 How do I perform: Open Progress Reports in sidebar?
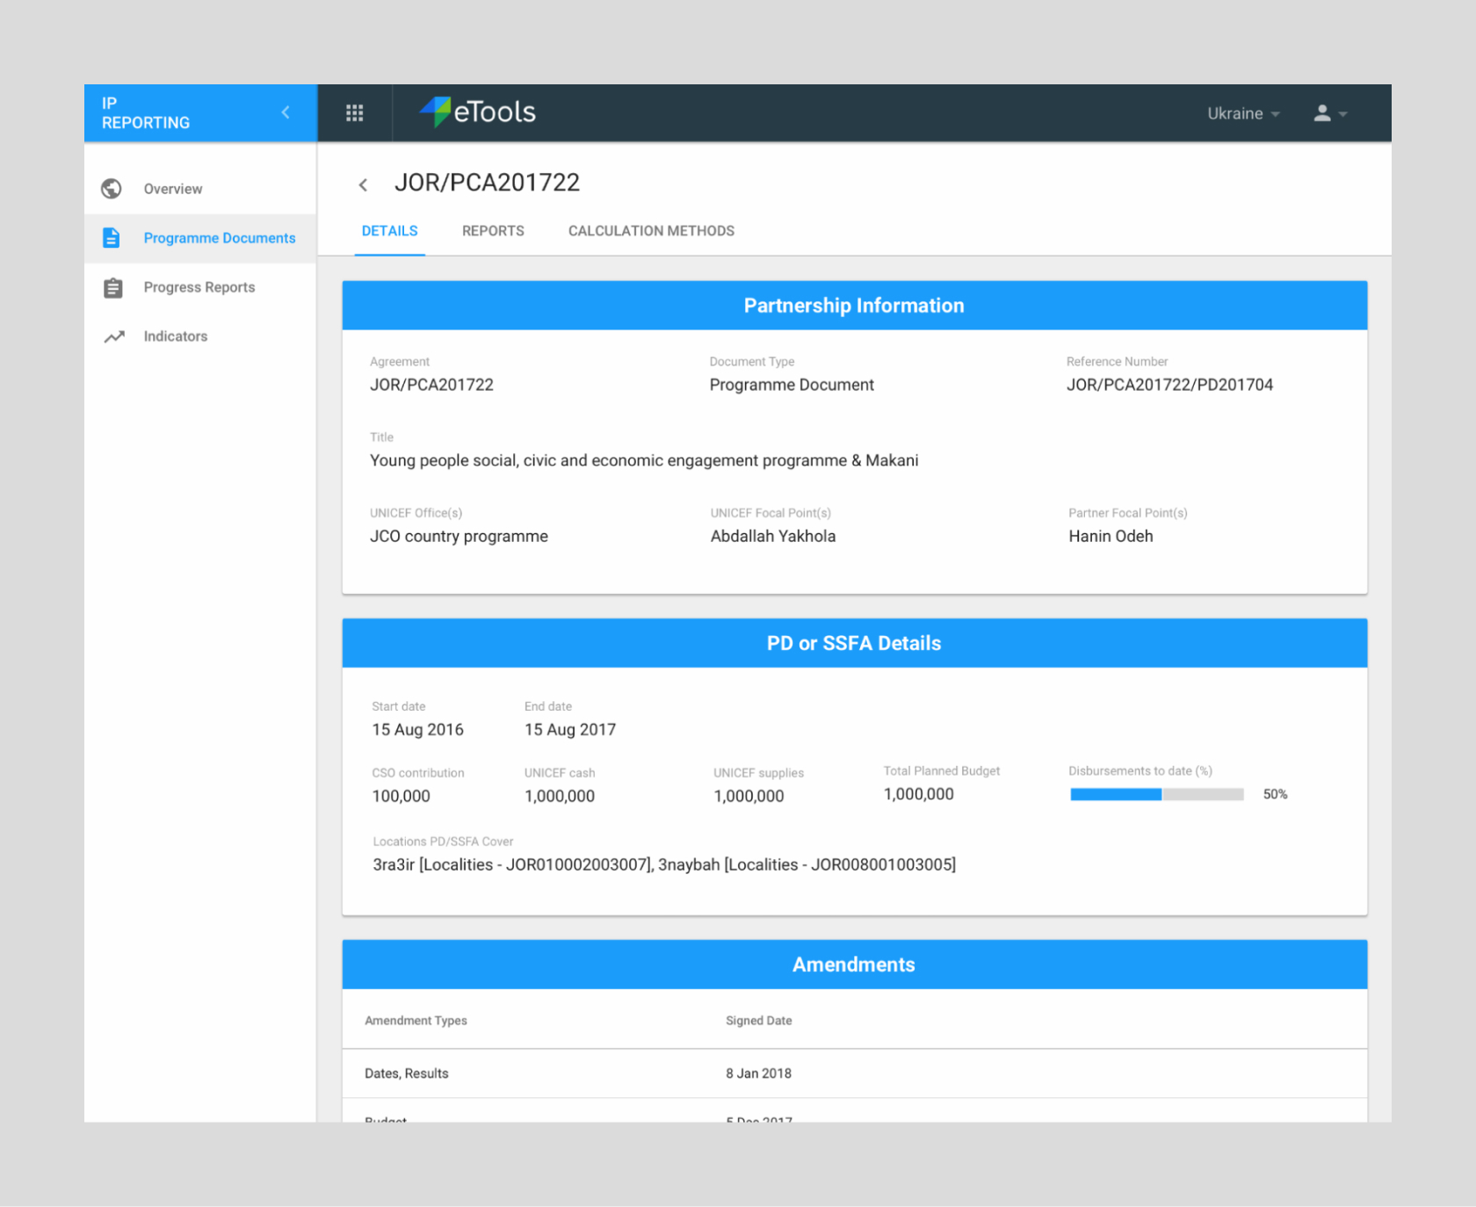tap(199, 287)
